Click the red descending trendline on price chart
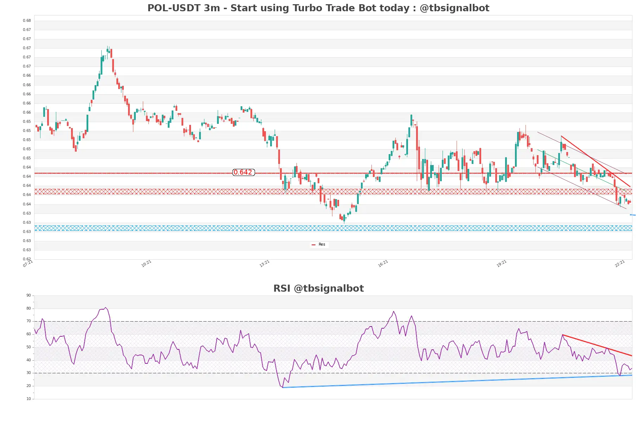The image size is (637, 425). point(595,161)
